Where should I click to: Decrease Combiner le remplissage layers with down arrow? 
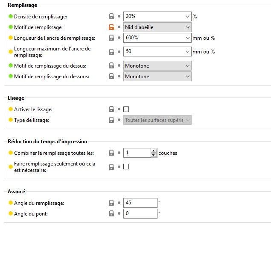(154, 155)
